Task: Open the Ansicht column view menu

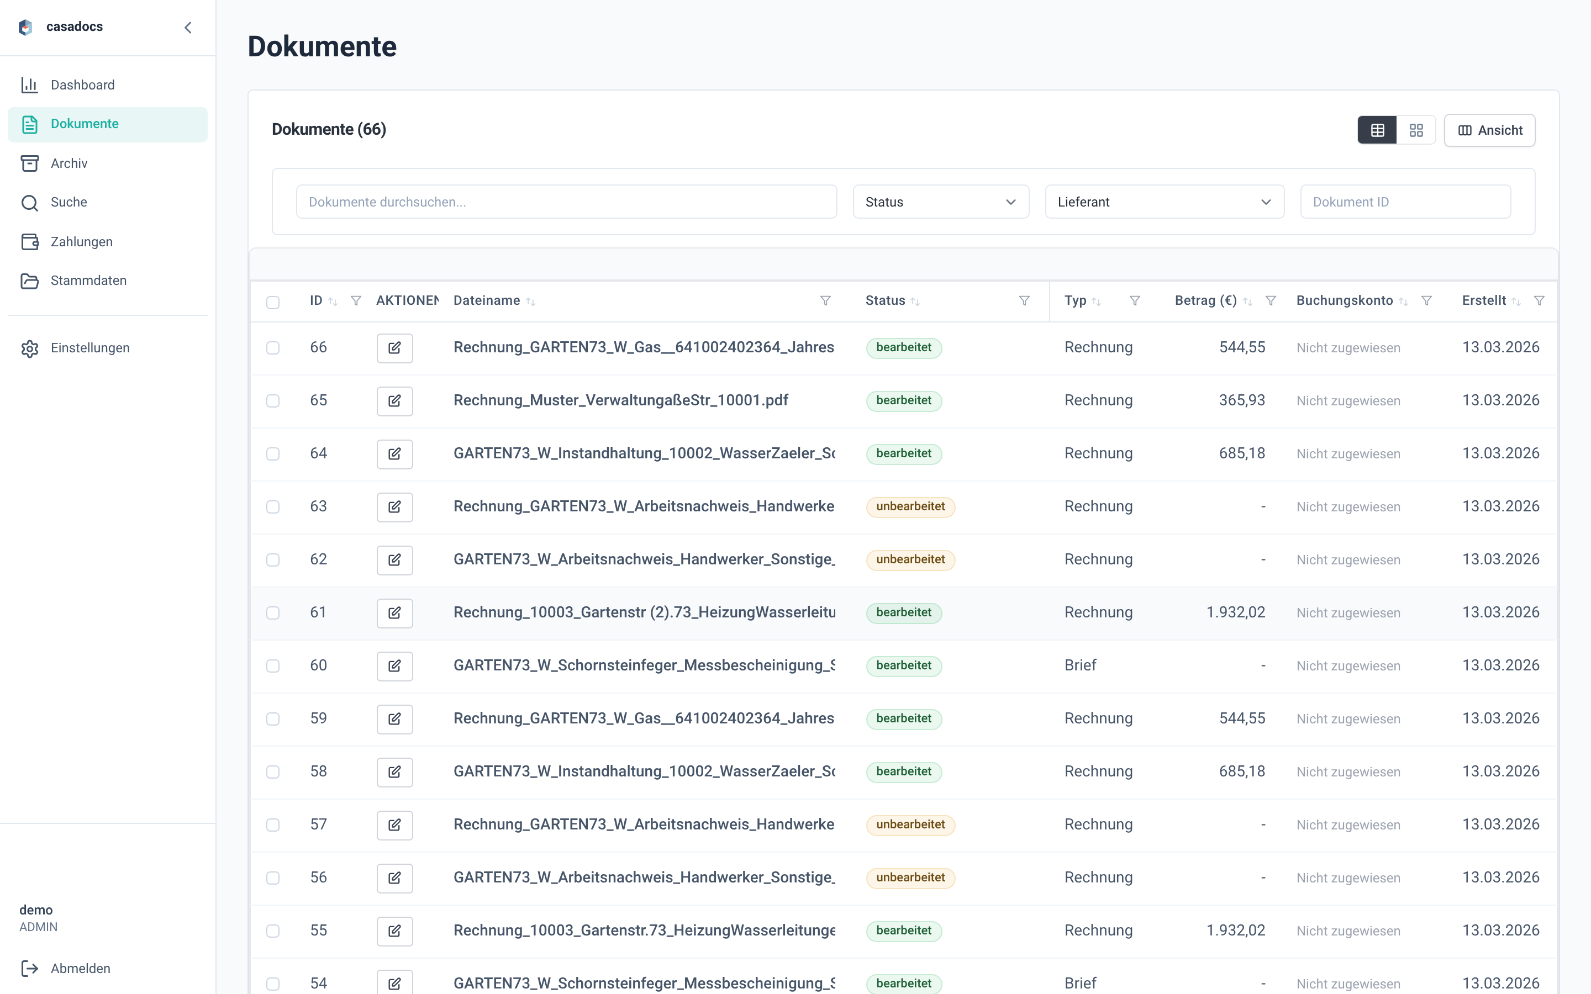Action: pos(1489,130)
